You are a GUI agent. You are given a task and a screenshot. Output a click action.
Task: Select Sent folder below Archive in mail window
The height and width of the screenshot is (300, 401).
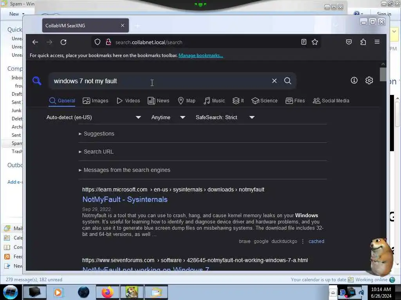pyautogui.click(x=16, y=135)
